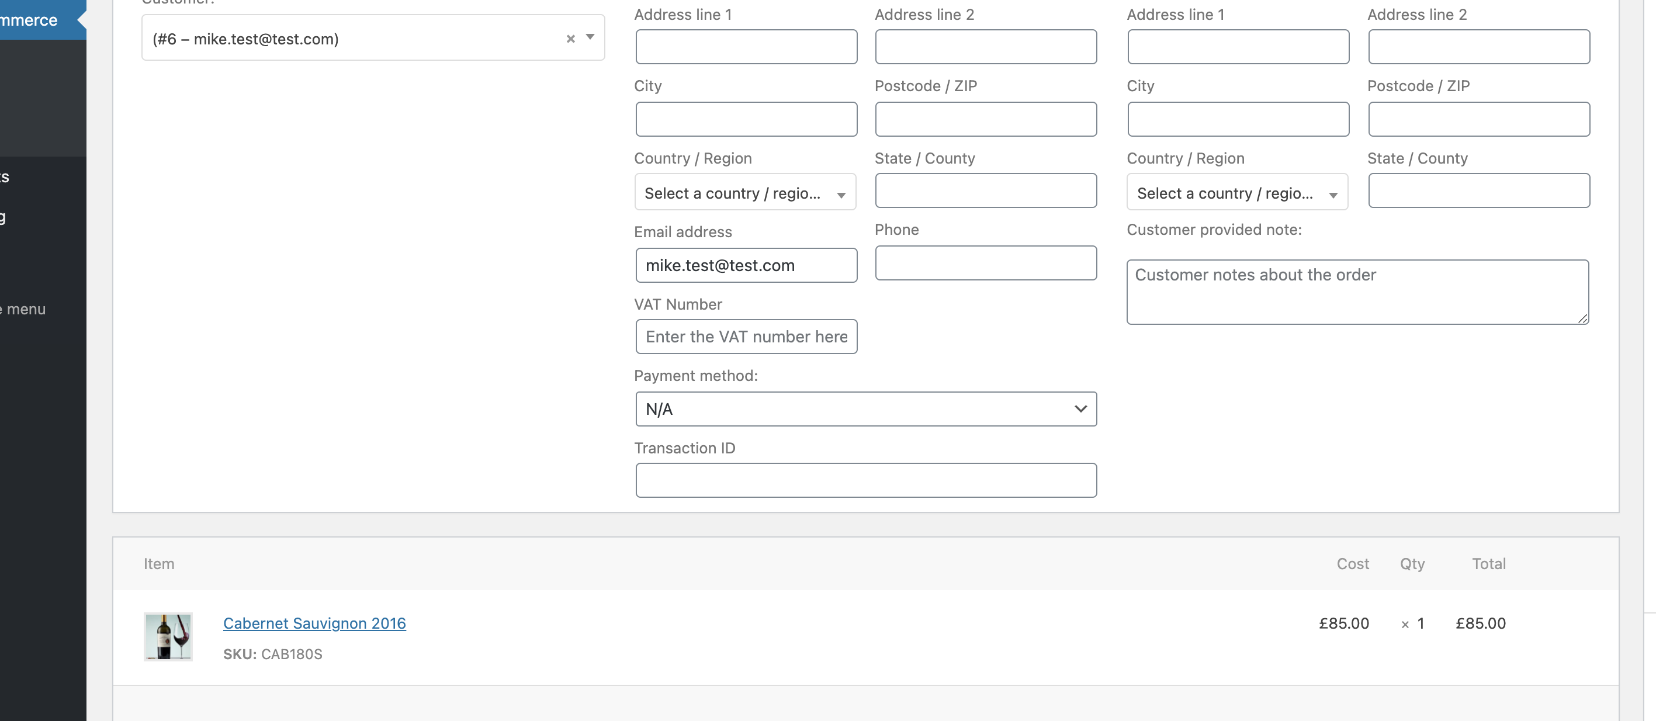Click the Collapse menu sidebar item
This screenshot has height=721, width=1656.
pyautogui.click(x=23, y=309)
